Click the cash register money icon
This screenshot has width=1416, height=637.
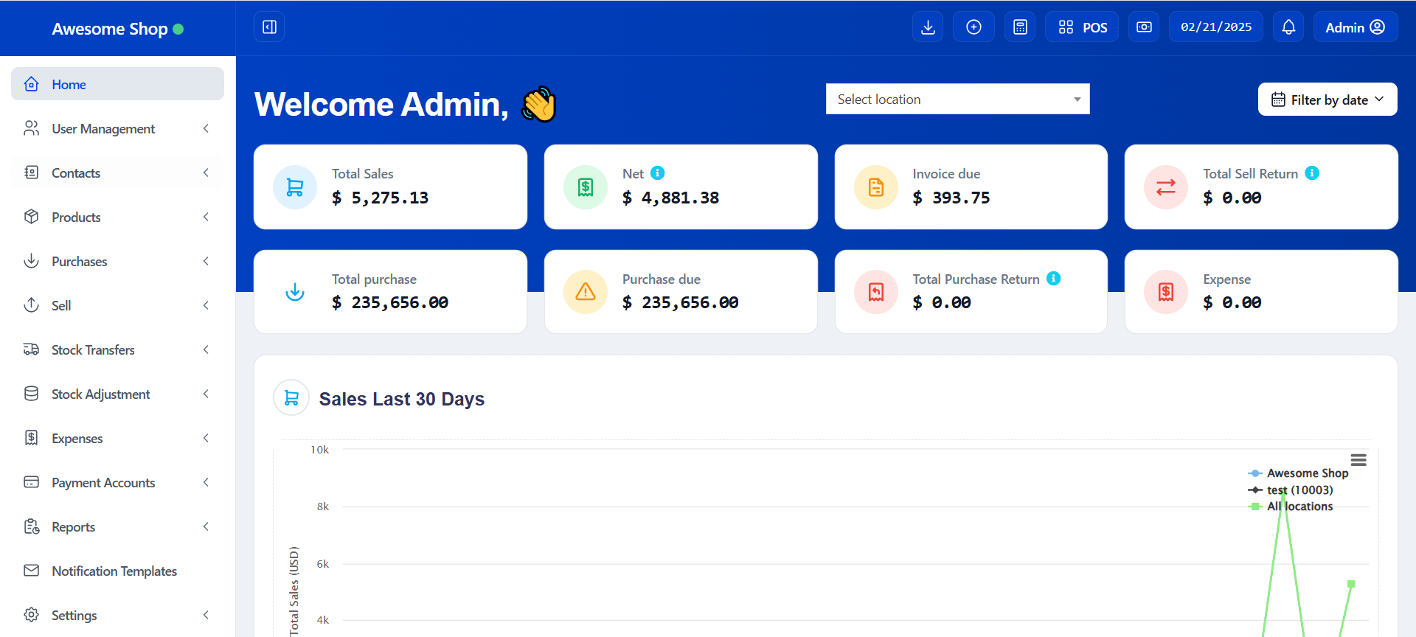coord(1144,27)
